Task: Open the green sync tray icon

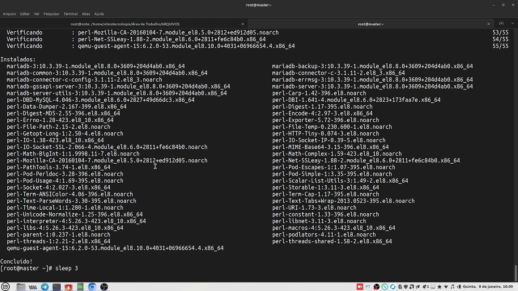Action: pyautogui.click(x=385, y=287)
